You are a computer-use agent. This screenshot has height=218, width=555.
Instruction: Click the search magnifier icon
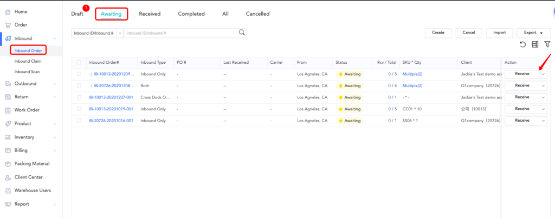click(x=242, y=32)
